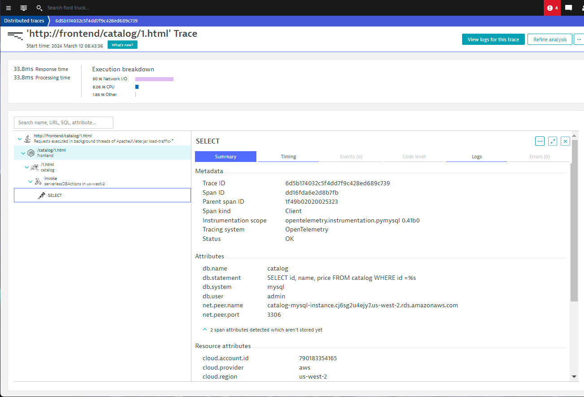The height and width of the screenshot is (397, 584).
Task: Close the SELECT span details panel
Action: tap(565, 141)
